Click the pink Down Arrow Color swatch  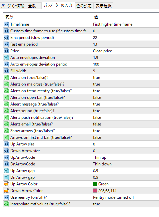pos(95,191)
